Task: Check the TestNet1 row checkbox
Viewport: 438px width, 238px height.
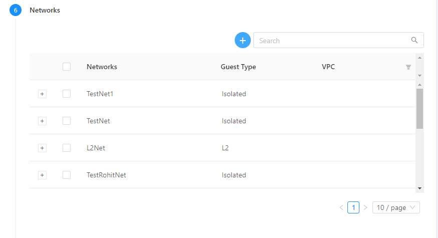Action: [67, 94]
